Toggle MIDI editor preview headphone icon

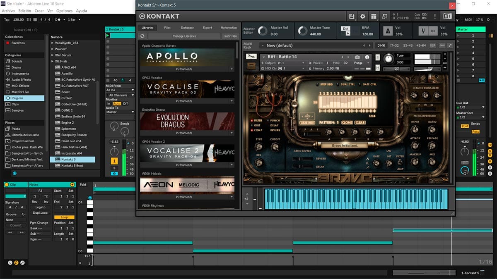[x=90, y=198]
